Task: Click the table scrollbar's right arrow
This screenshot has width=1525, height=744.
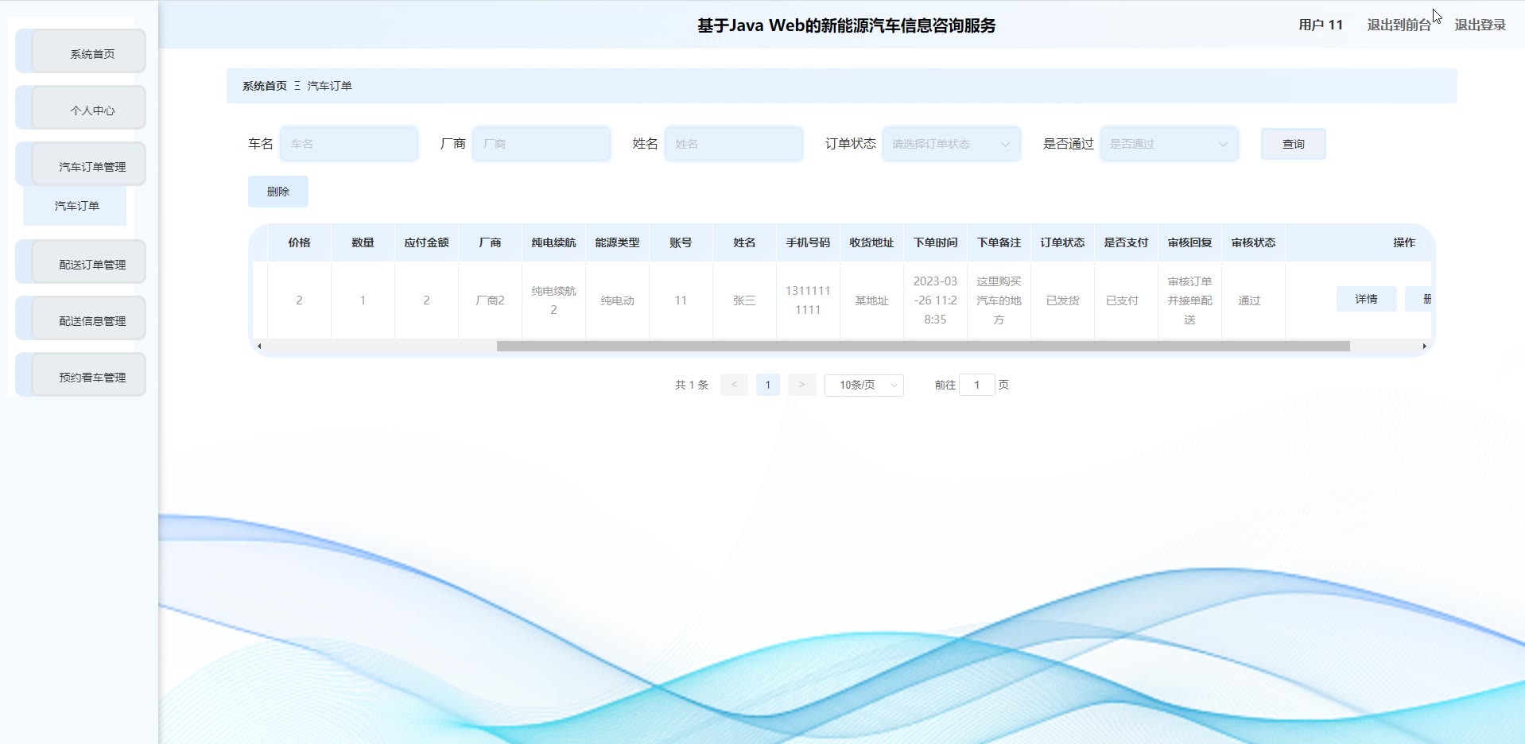Action: [1424, 346]
